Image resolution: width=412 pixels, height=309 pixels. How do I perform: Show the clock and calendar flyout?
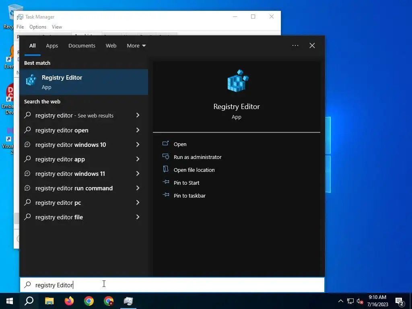click(377, 301)
